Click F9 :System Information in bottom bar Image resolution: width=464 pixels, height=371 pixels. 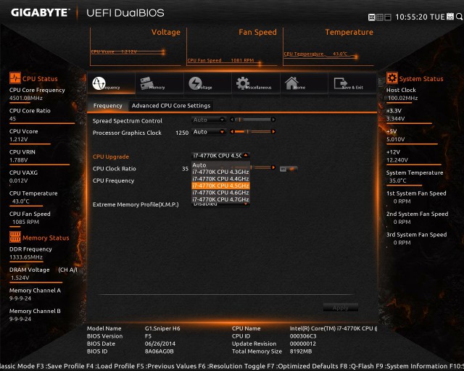coord(413,366)
